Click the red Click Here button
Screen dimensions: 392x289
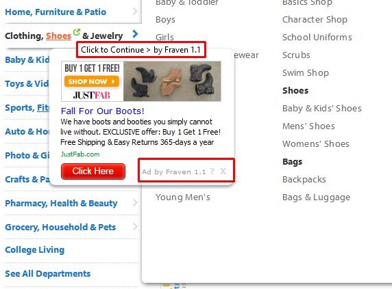(93, 171)
